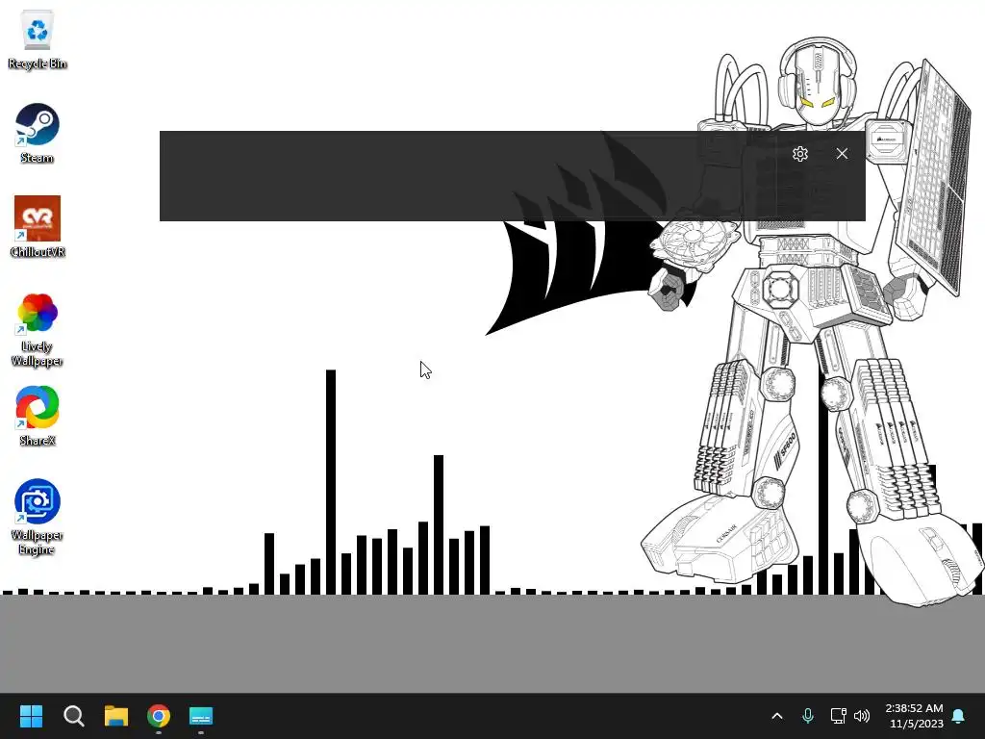
Task: Select the ChilloutVR desktop shortcut
Action: pyautogui.click(x=38, y=227)
